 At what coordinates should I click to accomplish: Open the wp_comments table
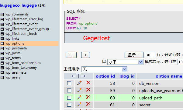coord(17,14)
